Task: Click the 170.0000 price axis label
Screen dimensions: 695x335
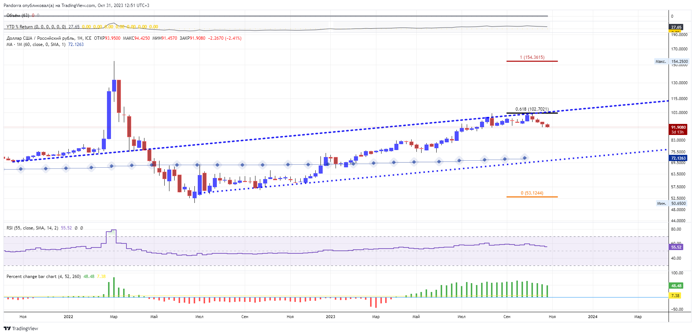Action: click(679, 49)
